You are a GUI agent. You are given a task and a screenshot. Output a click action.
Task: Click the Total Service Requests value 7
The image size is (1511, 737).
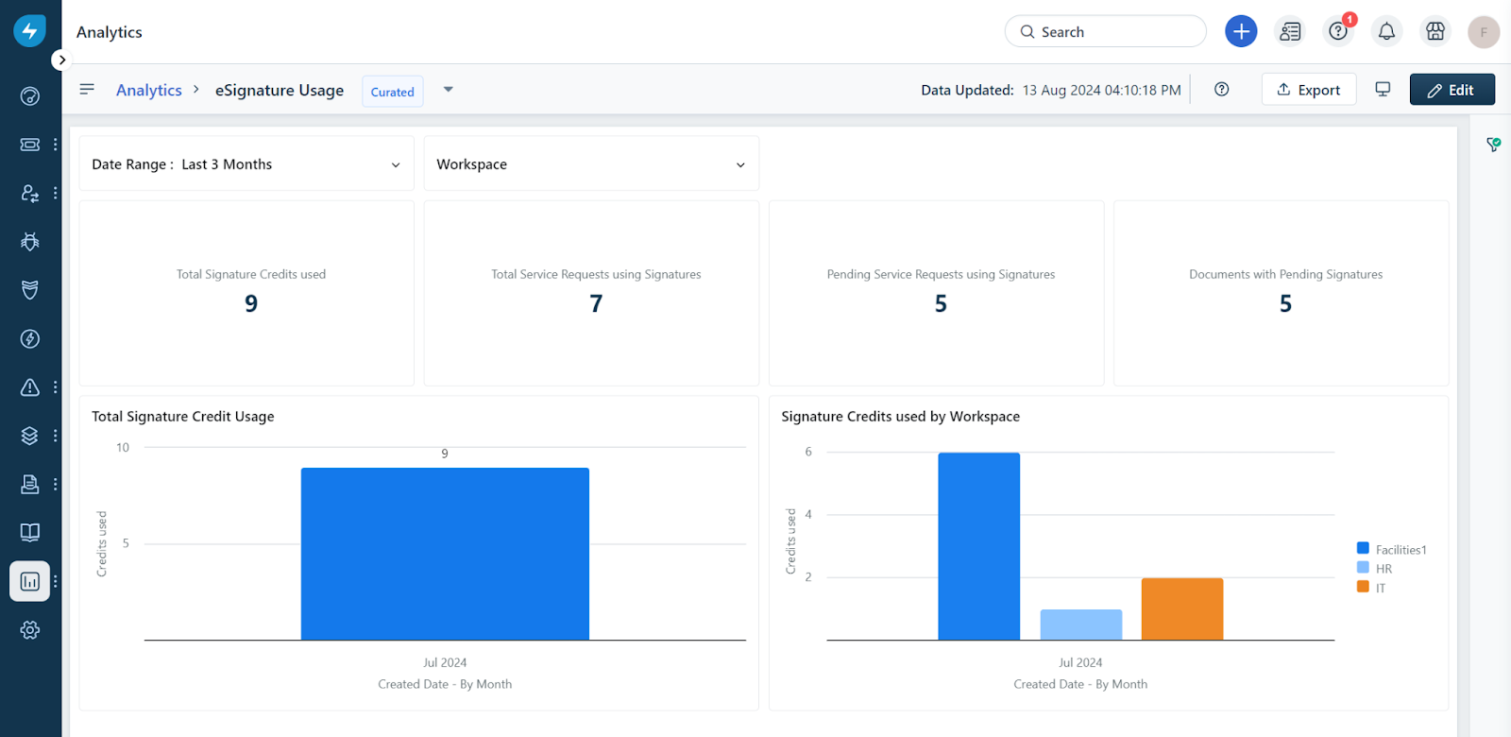[596, 303]
